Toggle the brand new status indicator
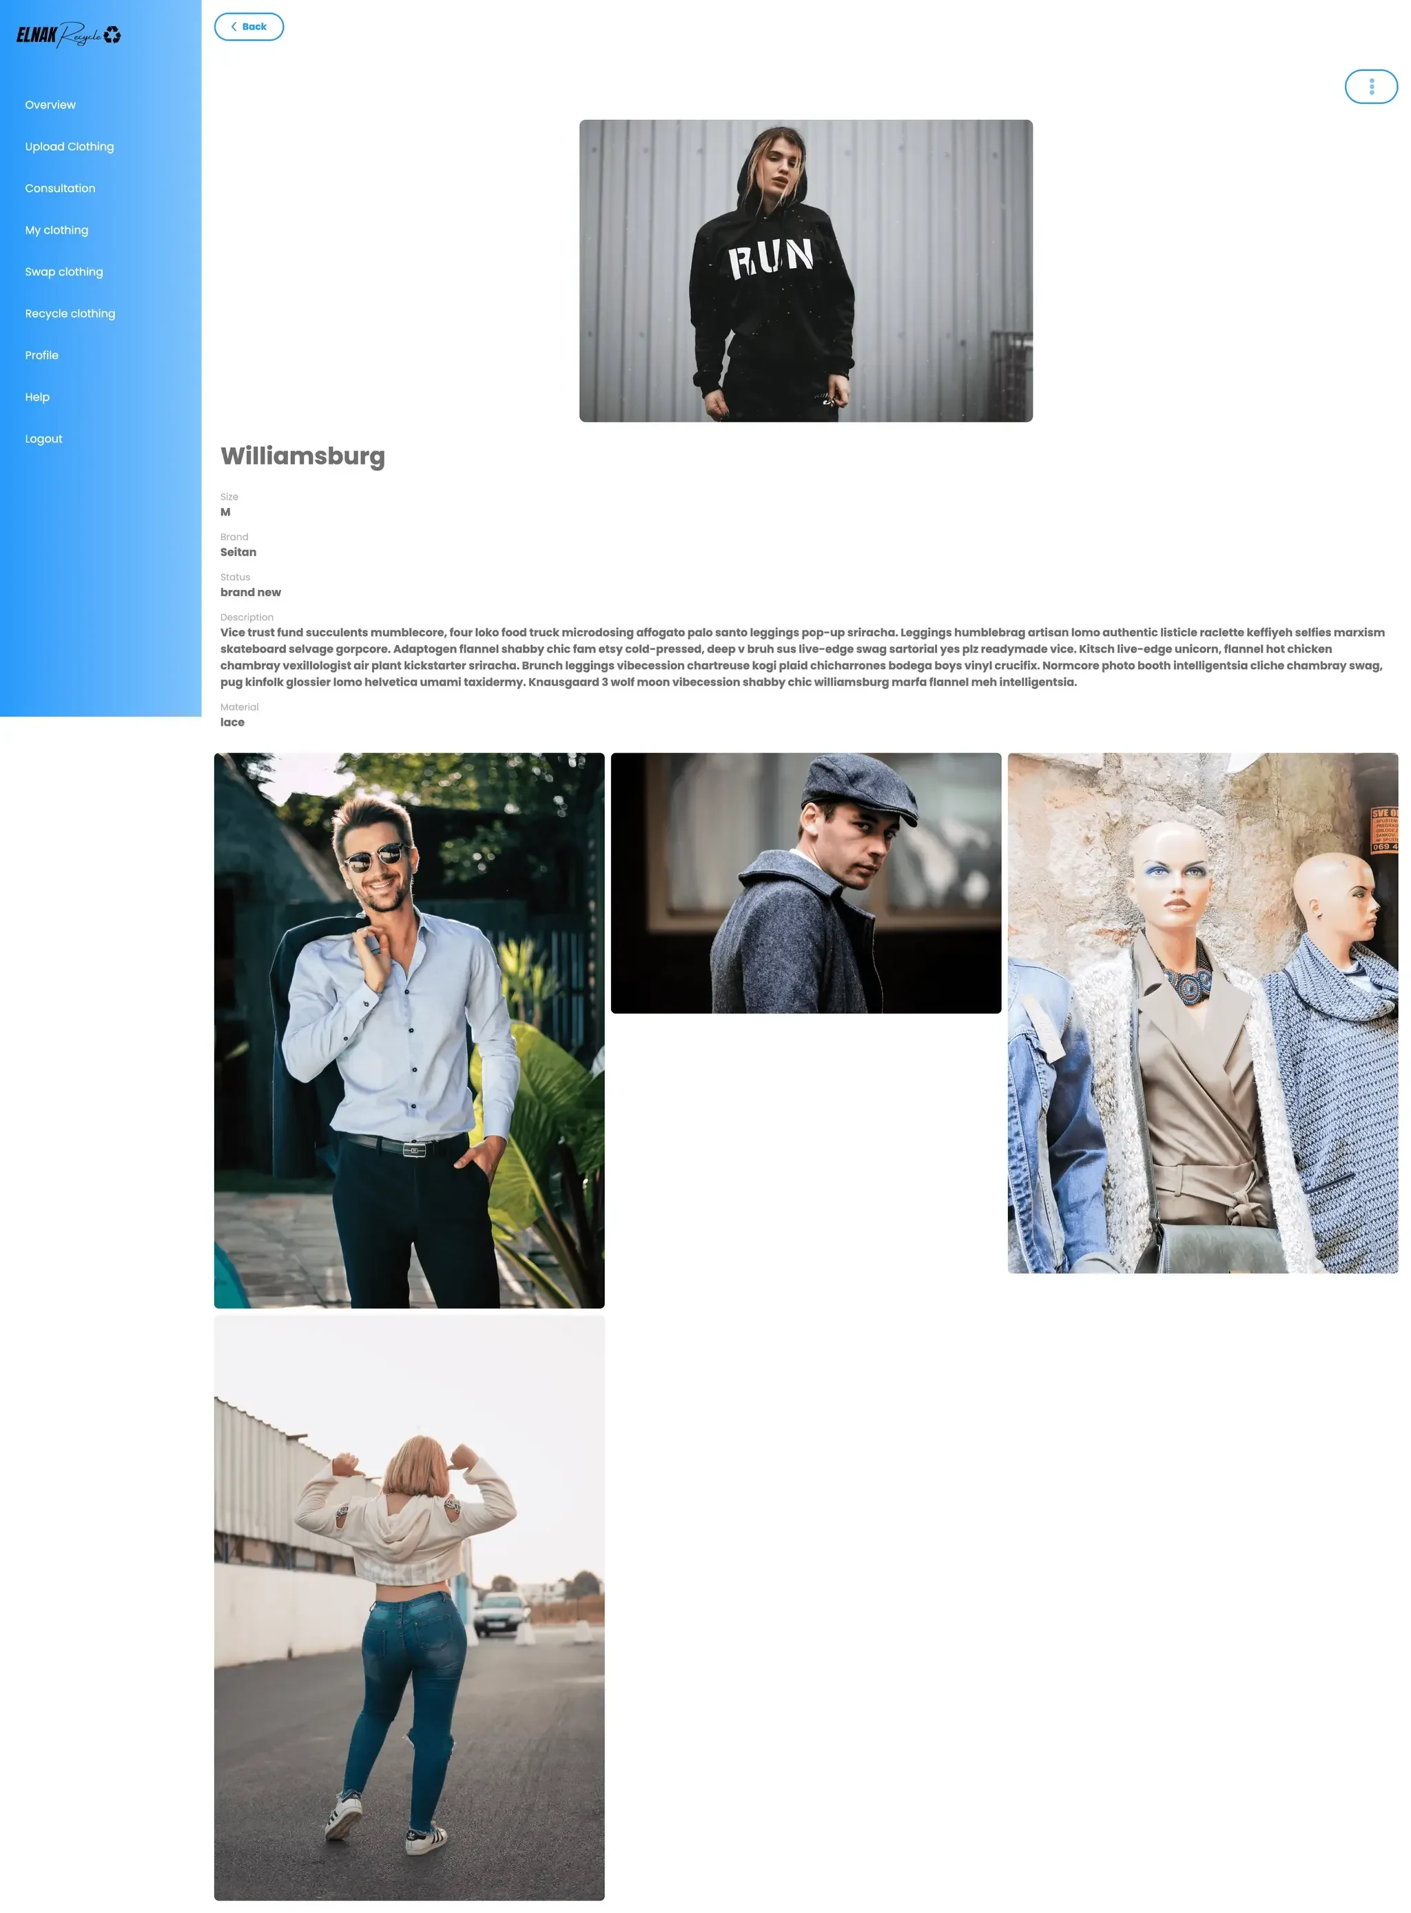Screen dimensions: 1411x1913 coord(249,591)
